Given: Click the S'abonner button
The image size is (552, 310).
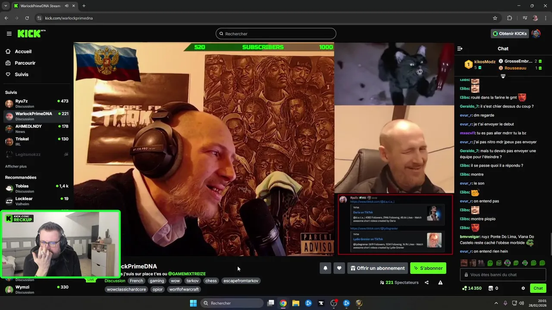Looking at the screenshot, I should point(428,268).
